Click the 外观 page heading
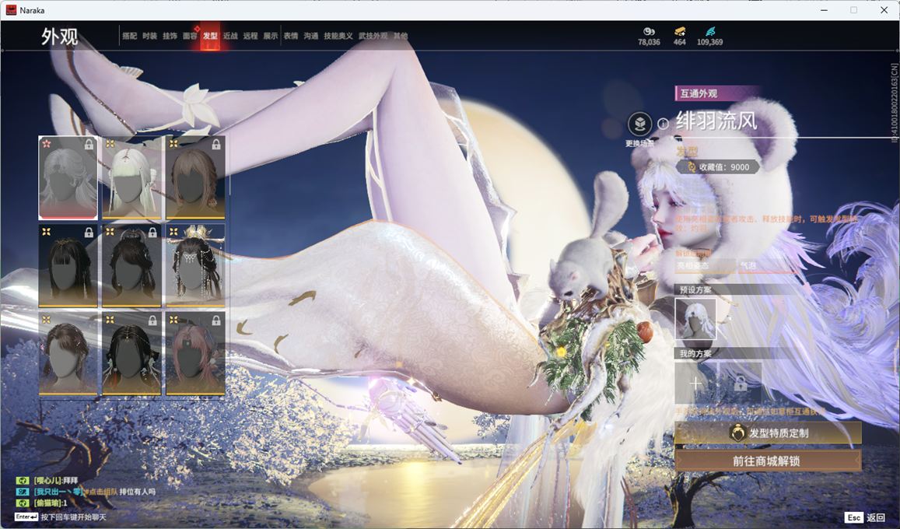The image size is (900, 529). [59, 36]
